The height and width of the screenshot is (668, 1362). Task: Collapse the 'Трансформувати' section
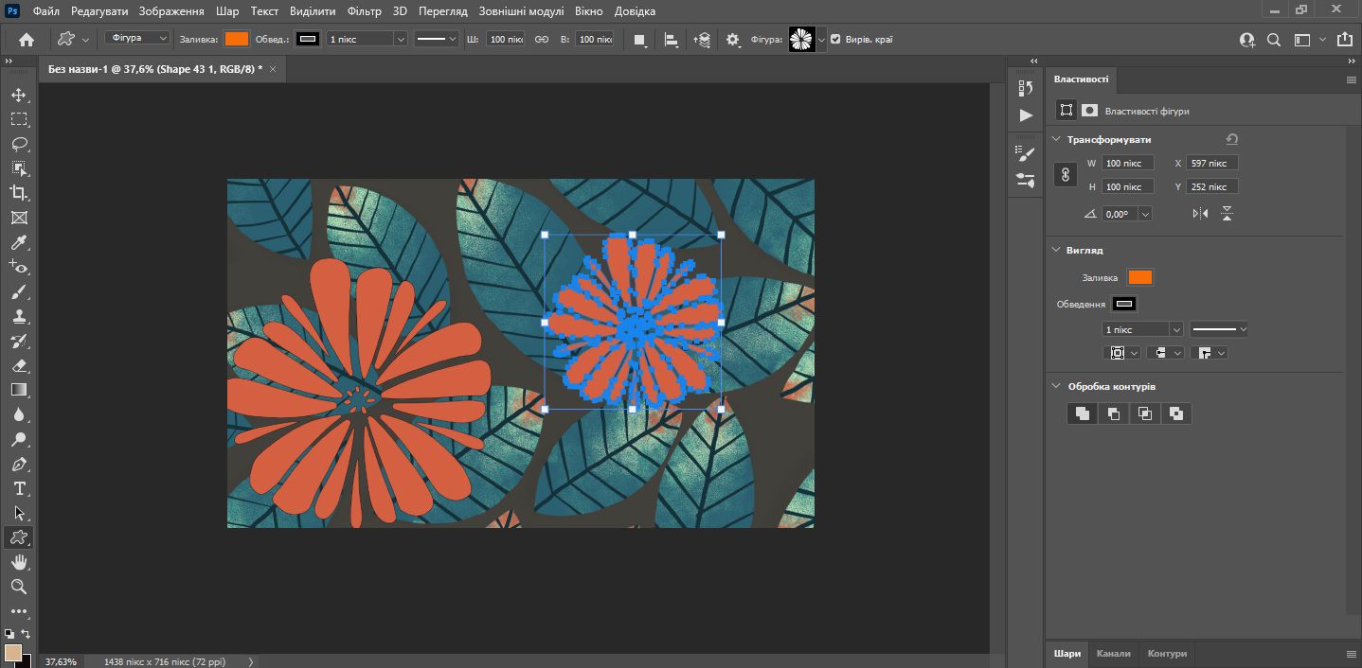(x=1057, y=139)
